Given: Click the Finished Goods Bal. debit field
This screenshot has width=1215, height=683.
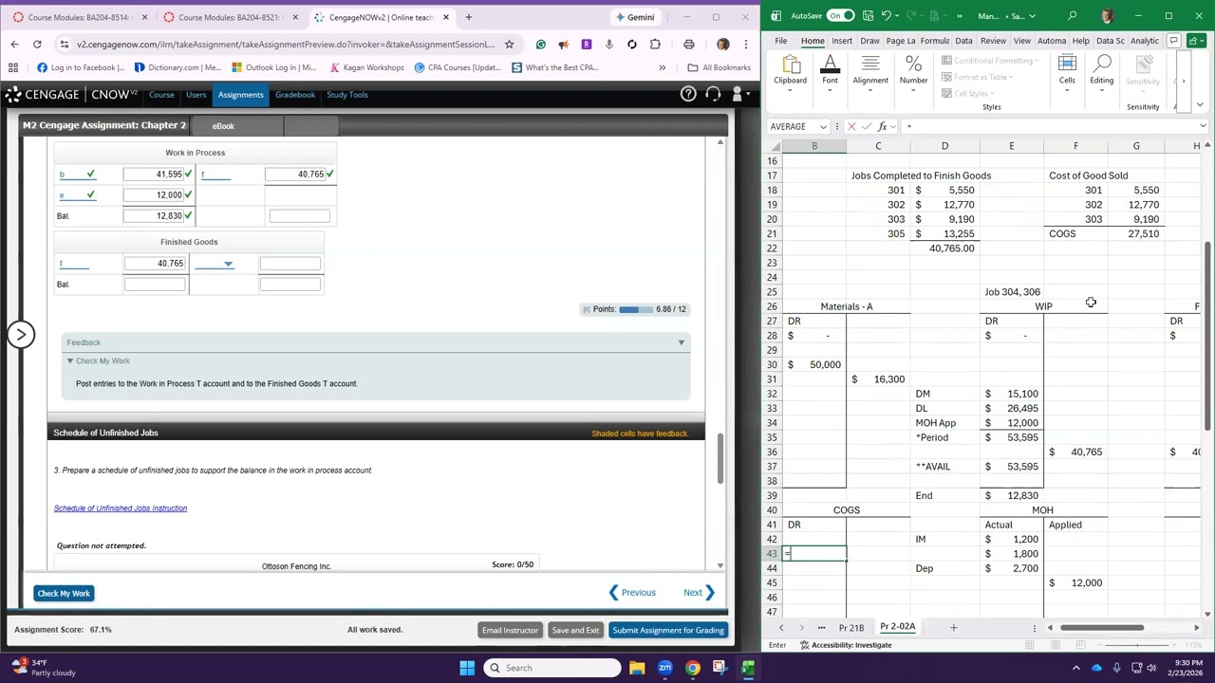Looking at the screenshot, I should click(x=155, y=285).
